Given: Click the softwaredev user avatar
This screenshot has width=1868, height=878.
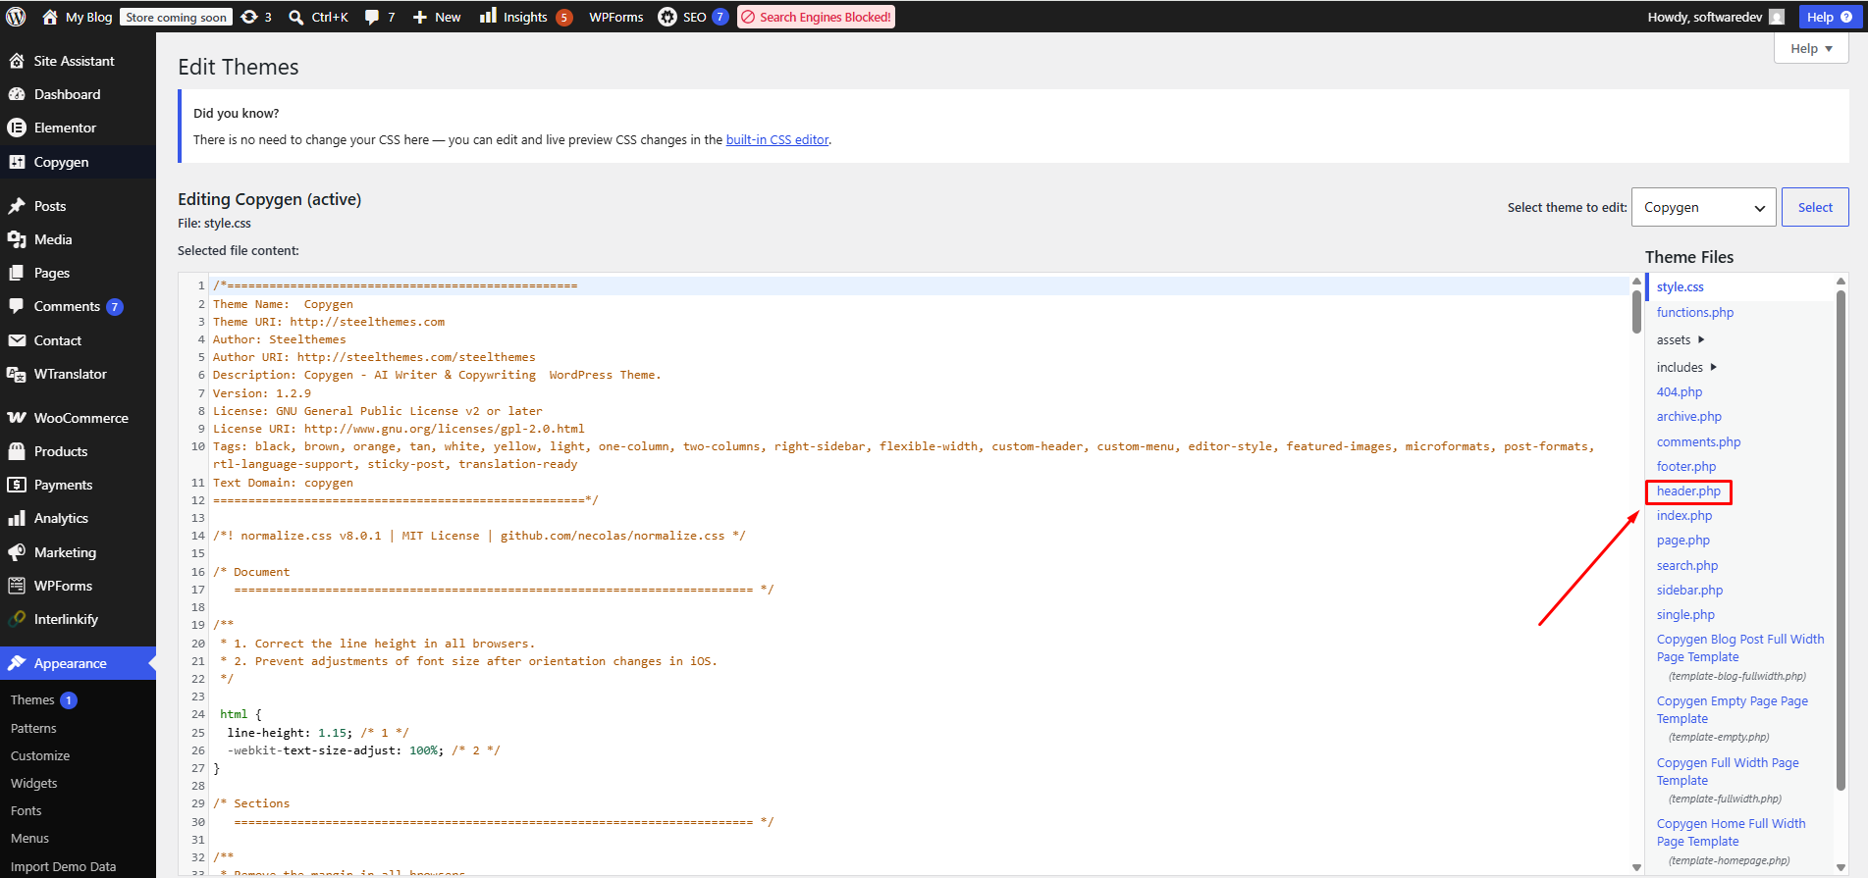Looking at the screenshot, I should click(x=1777, y=17).
